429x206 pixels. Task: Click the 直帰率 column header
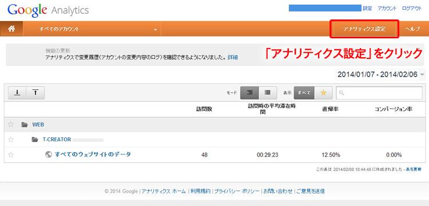[331, 109]
